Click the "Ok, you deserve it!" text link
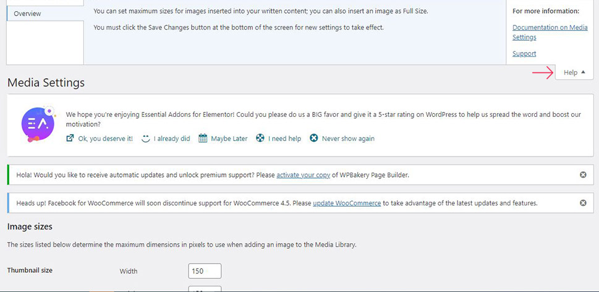This screenshot has height=292, width=599. (x=105, y=139)
